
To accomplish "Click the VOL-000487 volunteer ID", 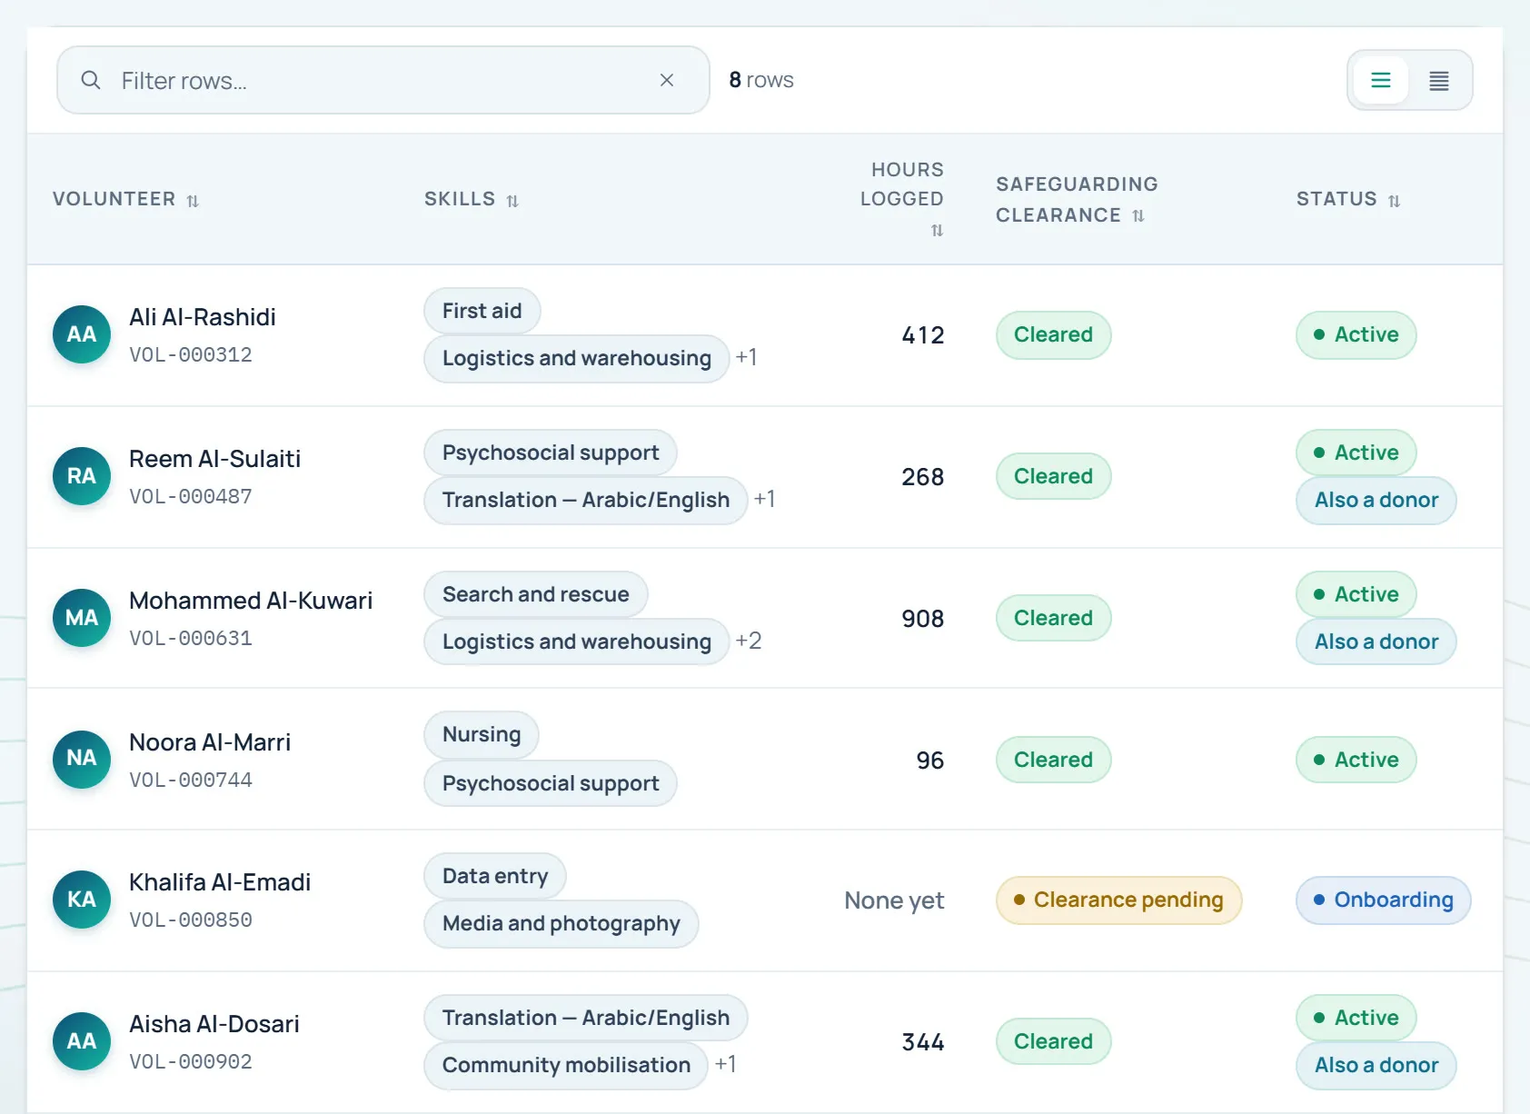I will 191,497.
